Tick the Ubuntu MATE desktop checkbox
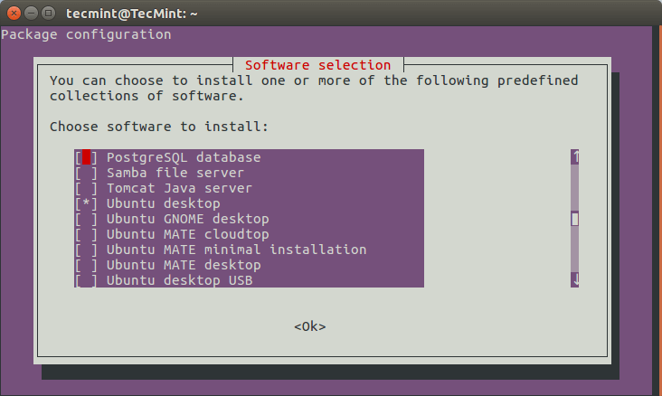Viewport: 662px width, 396px height. click(87, 265)
